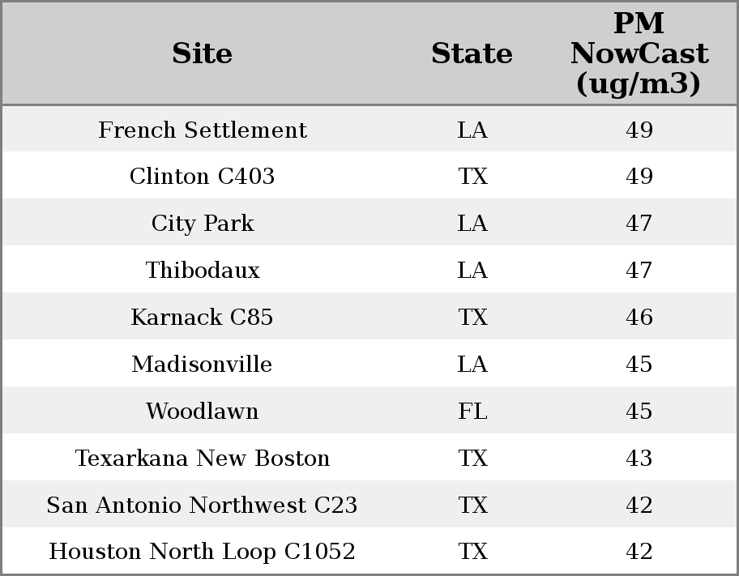Select the Texarkana New Boston site cell

(202, 459)
